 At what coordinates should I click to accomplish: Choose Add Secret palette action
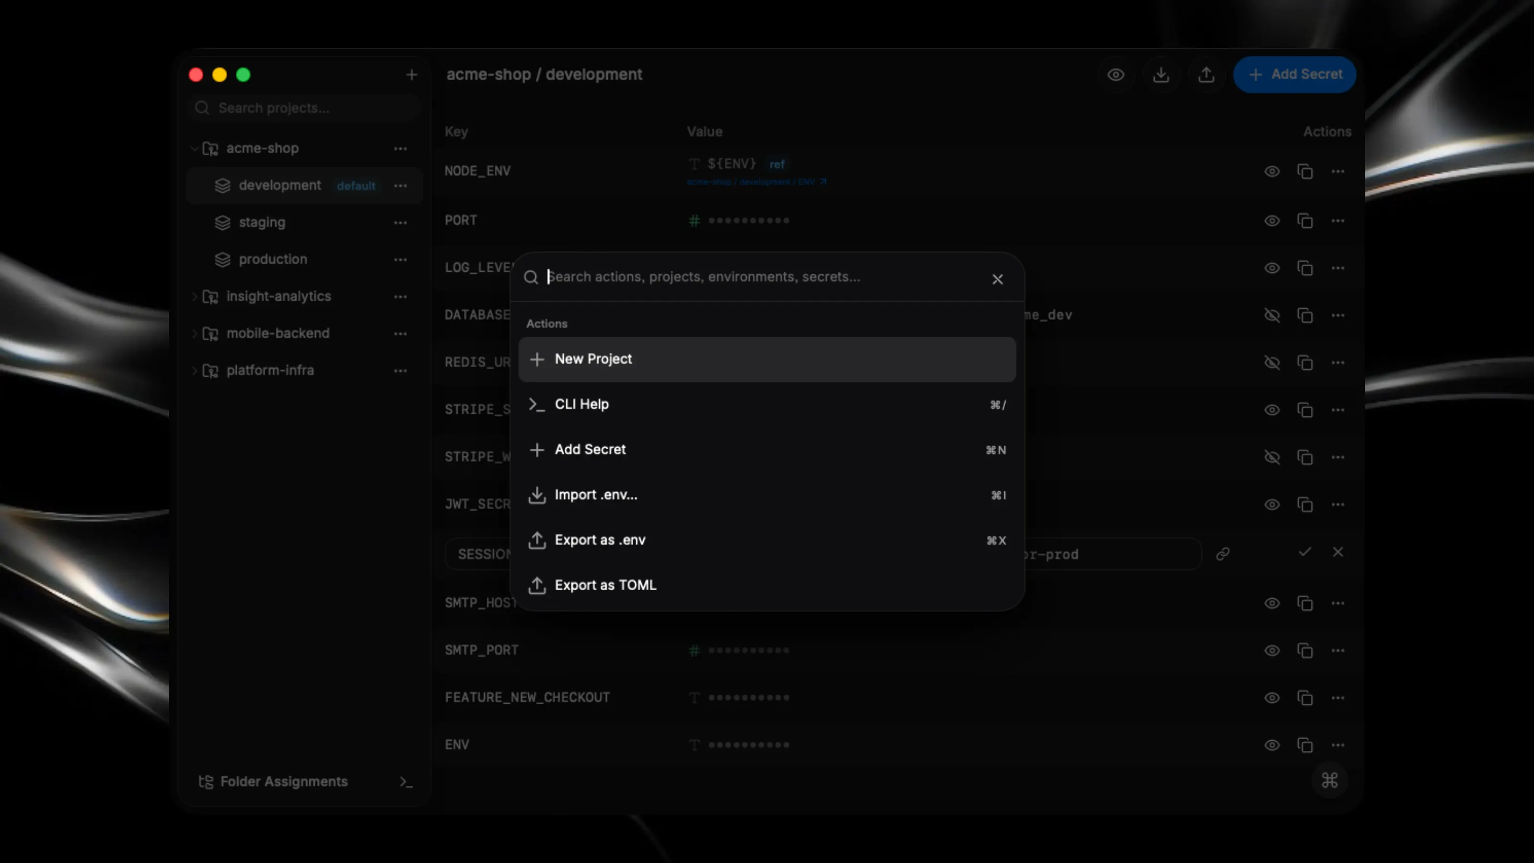tap(767, 450)
